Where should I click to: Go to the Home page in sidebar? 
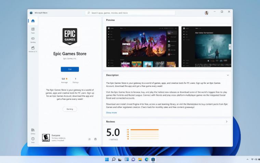point(33,21)
